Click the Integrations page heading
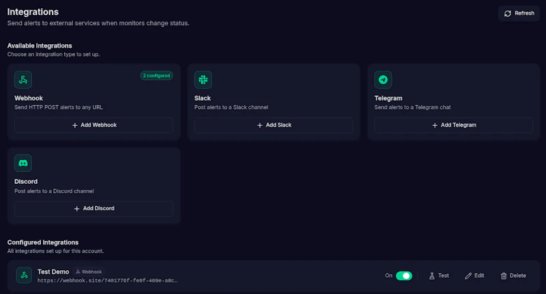Image resolution: width=546 pixels, height=294 pixels. pyautogui.click(x=33, y=12)
